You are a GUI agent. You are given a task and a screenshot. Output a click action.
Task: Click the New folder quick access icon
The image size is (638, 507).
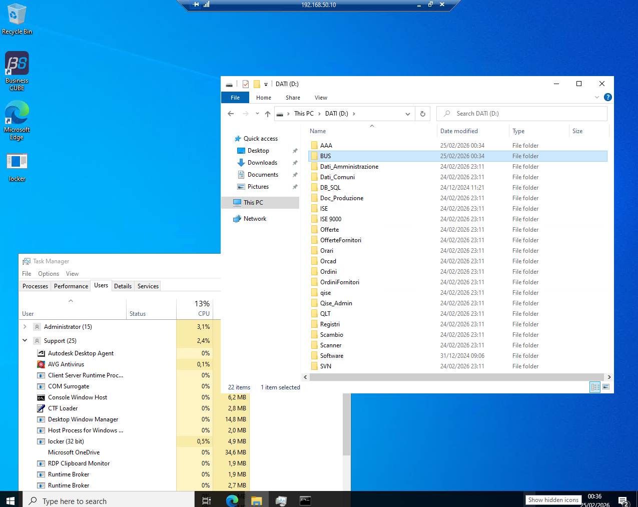tap(257, 84)
